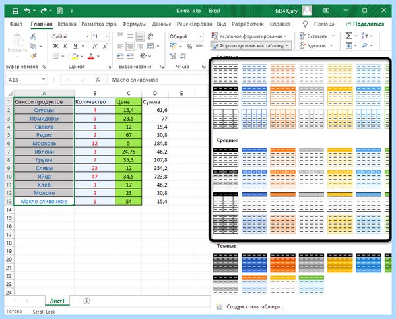Apply percent style number format
Screen dimensions: 396x319
(189, 46)
